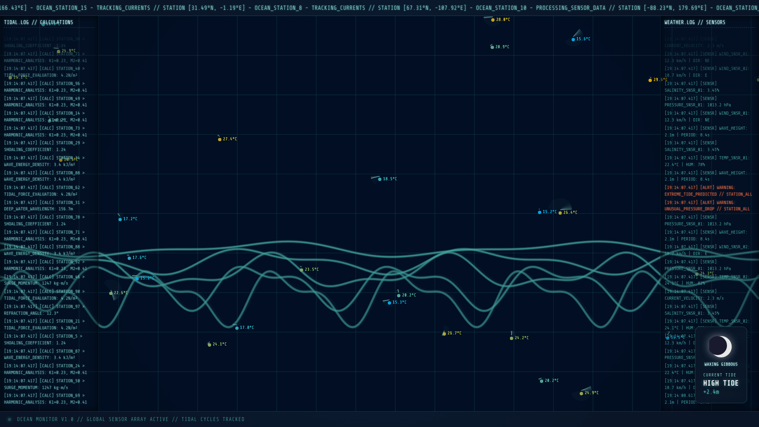
Task: Expand the TIDAL.LOG // CALCULATIONS panel
Action: click(x=38, y=22)
